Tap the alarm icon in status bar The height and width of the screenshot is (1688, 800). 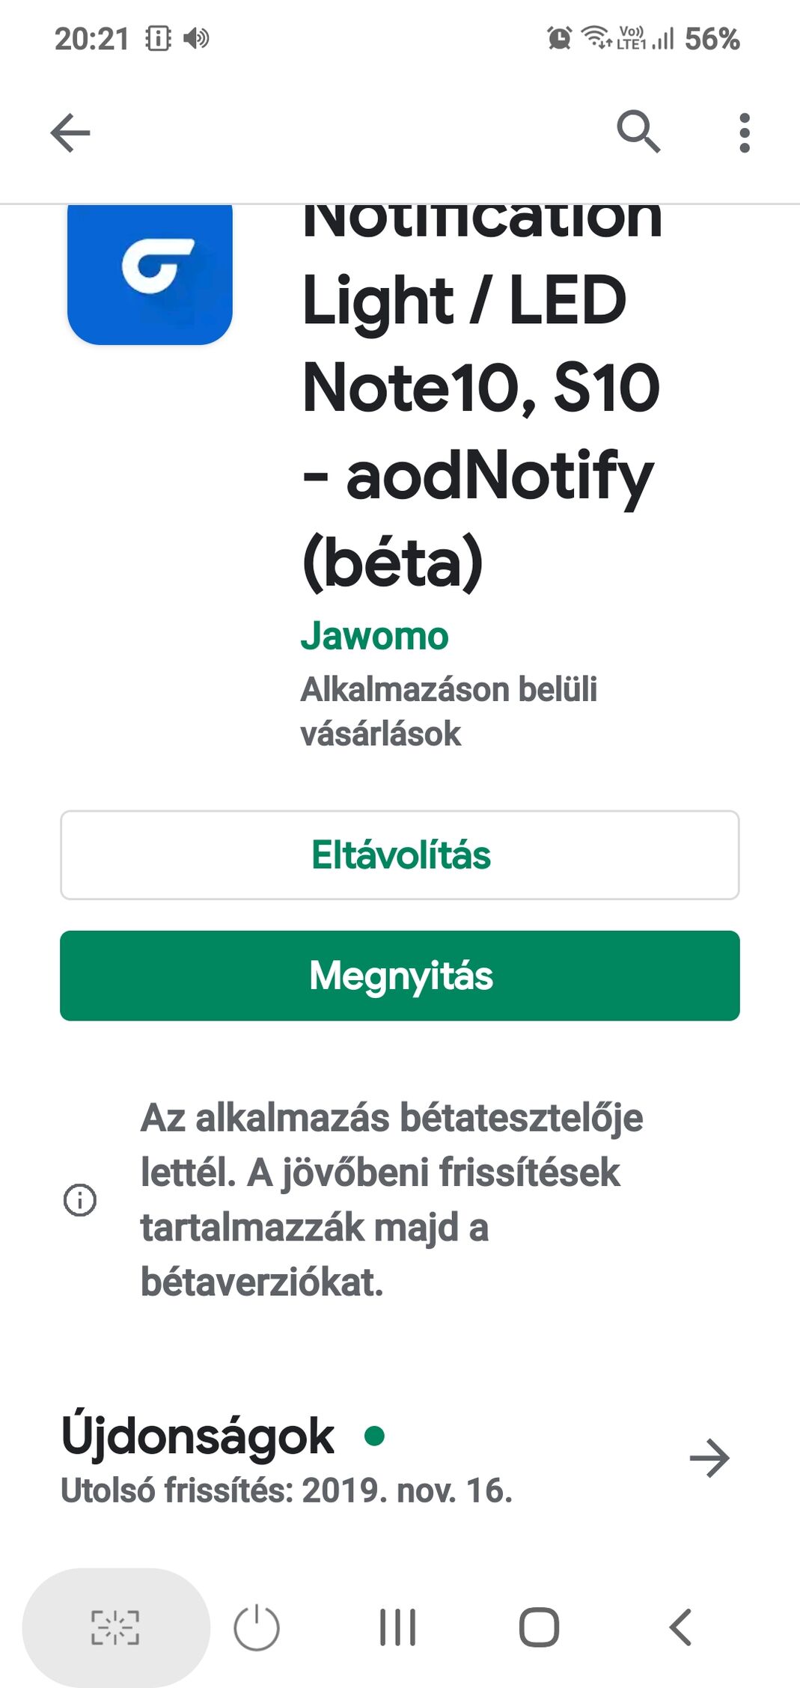point(559,37)
